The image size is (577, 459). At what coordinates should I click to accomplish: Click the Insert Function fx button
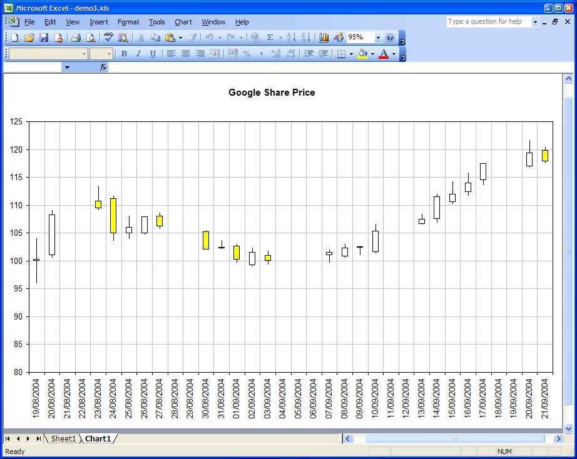tap(103, 68)
